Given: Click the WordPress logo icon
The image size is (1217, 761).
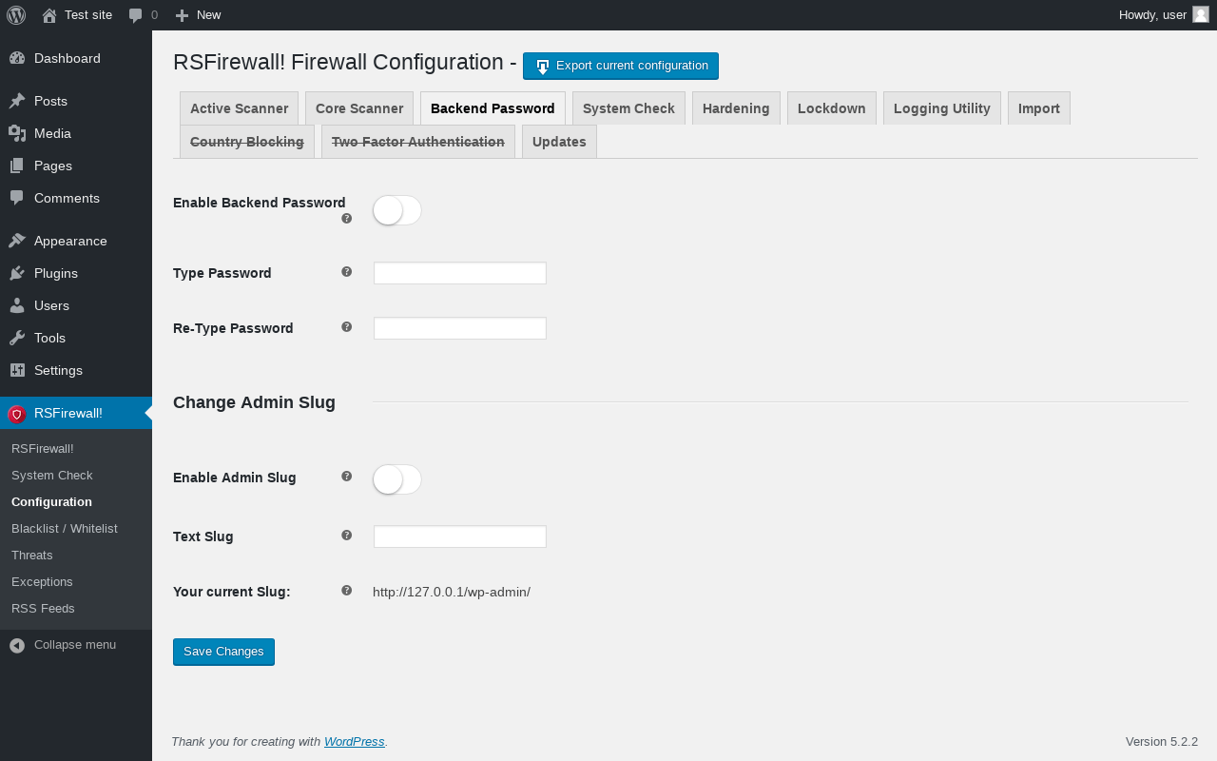Looking at the screenshot, I should click(16, 15).
